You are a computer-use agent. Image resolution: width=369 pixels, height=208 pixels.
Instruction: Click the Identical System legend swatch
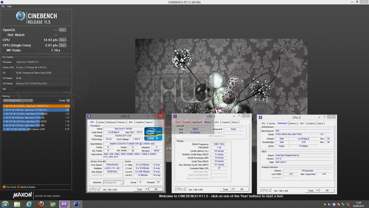pyautogui.click(x=18, y=187)
